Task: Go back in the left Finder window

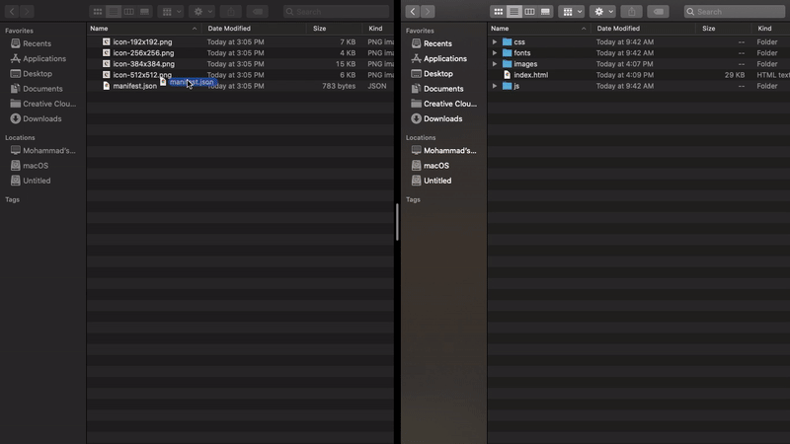Action: (x=12, y=12)
